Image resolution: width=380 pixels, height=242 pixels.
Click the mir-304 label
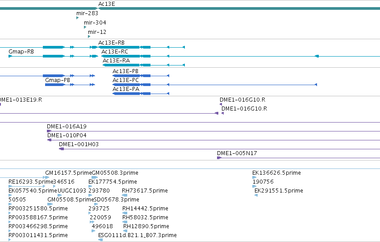95,23
